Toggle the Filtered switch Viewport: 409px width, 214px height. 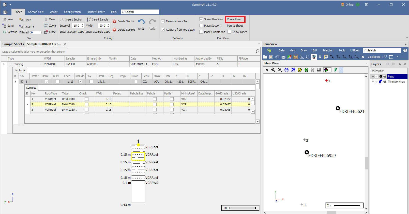pyautogui.click(x=36, y=32)
